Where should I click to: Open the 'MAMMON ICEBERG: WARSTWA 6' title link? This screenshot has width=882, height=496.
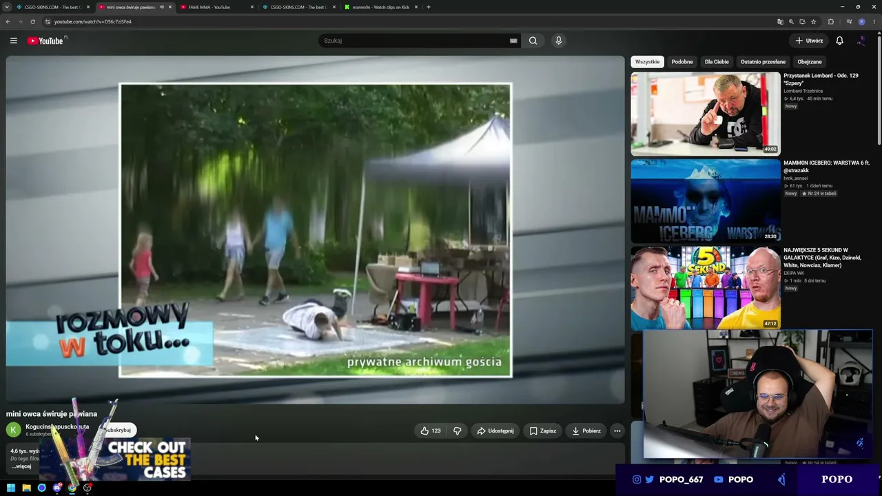coord(827,167)
